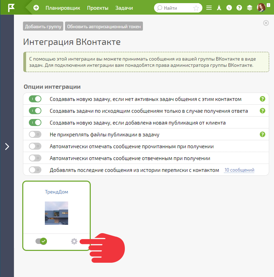Viewport: 274px width, 277px height.
Task: Expand the left sidebar with chevron arrow
Action: tap(7, 147)
